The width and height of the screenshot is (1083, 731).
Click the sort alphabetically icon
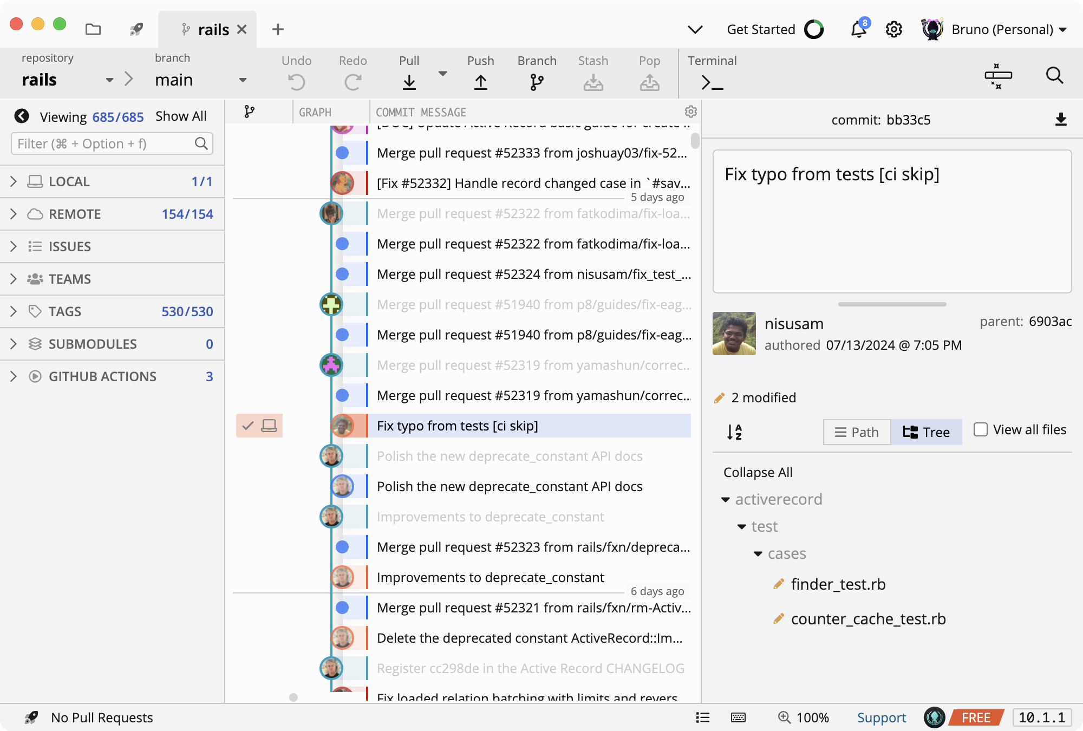tap(734, 432)
